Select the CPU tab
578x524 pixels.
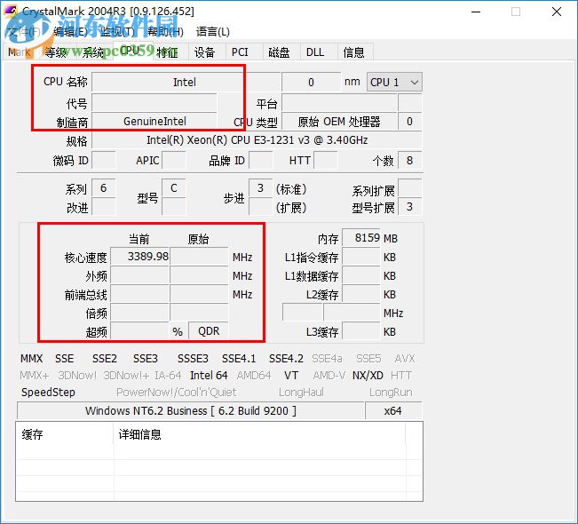coord(131,51)
